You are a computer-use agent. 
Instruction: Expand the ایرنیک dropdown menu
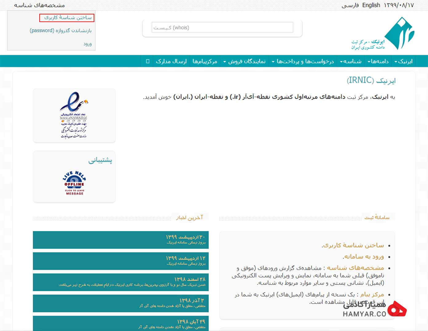point(403,61)
